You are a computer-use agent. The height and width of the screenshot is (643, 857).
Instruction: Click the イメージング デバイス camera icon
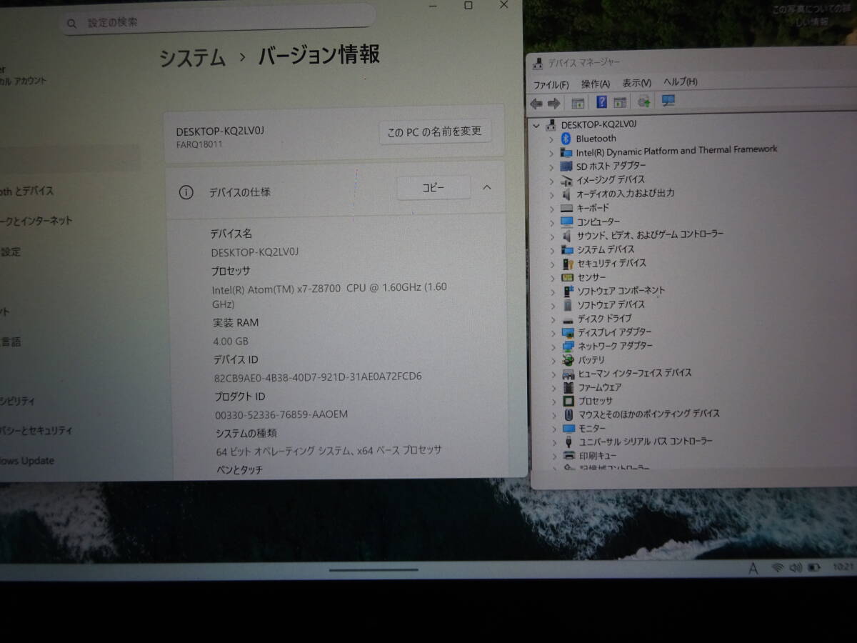567,180
